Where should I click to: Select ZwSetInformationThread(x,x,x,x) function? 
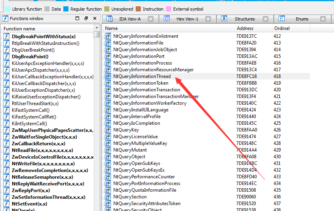point(48,197)
